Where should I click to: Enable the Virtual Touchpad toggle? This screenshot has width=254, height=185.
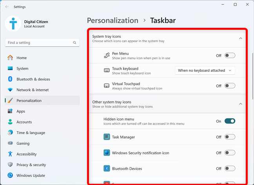230,86
